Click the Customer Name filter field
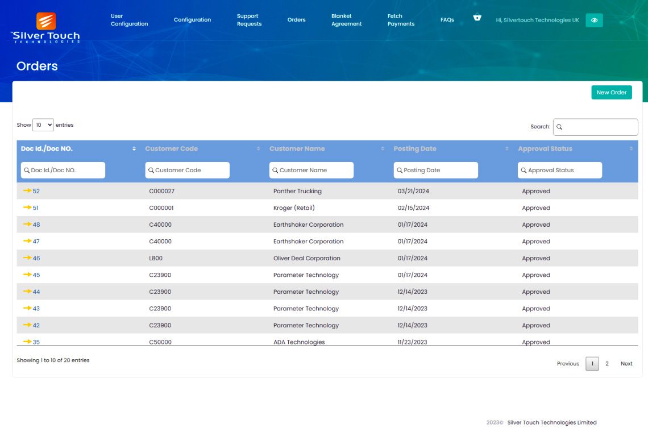Viewport: 648px width, 432px height. (311, 170)
